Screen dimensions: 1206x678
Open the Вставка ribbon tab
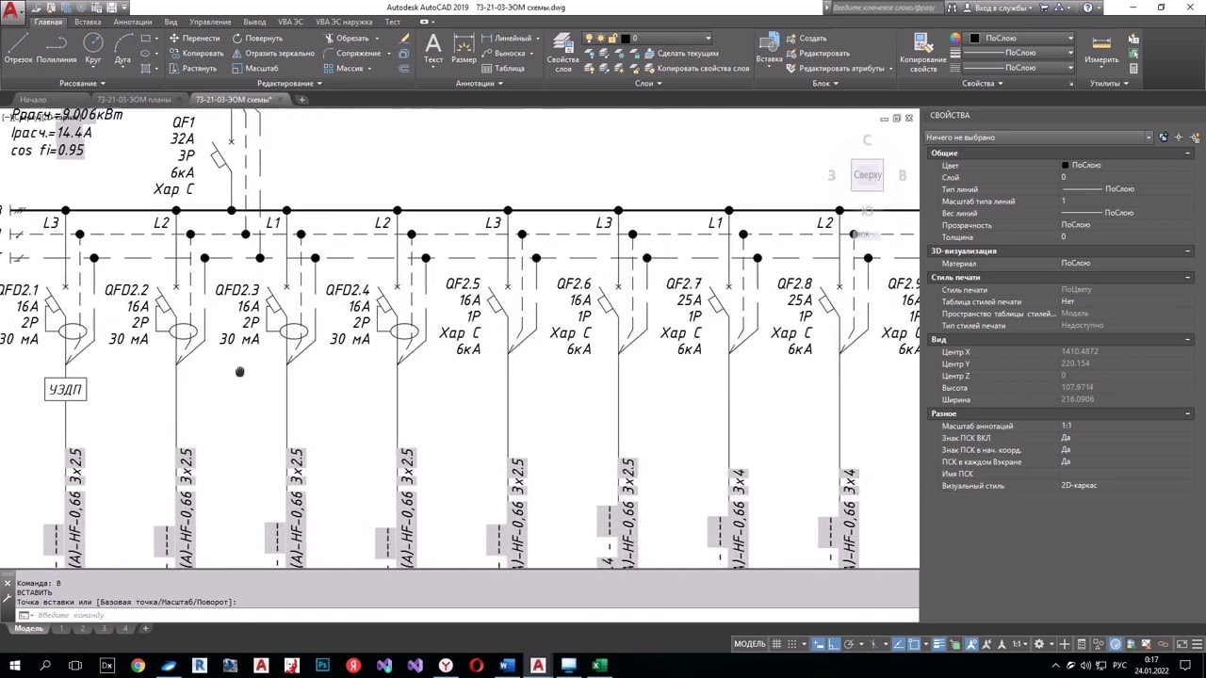tap(88, 22)
